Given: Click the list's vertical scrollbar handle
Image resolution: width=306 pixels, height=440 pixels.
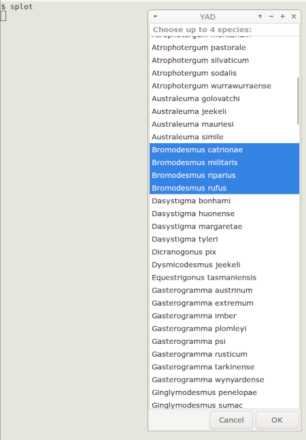Looking at the screenshot, I should pyautogui.click(x=298, y=101).
